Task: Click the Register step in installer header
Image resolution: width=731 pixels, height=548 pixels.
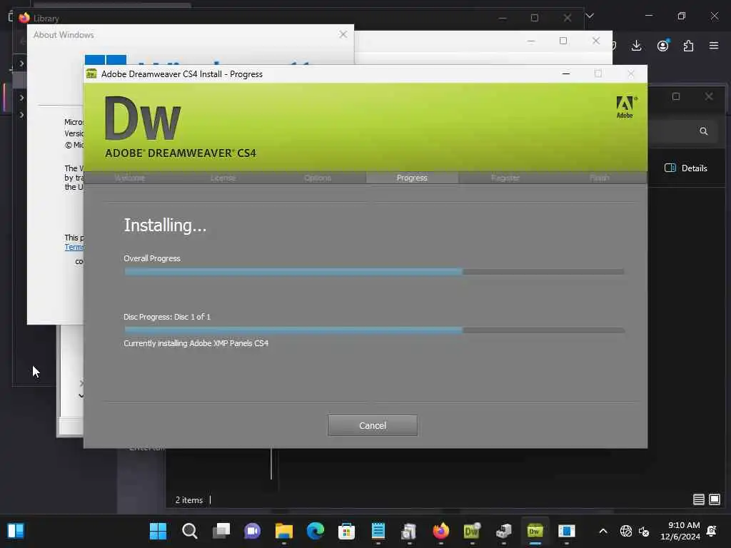Action: tap(505, 178)
